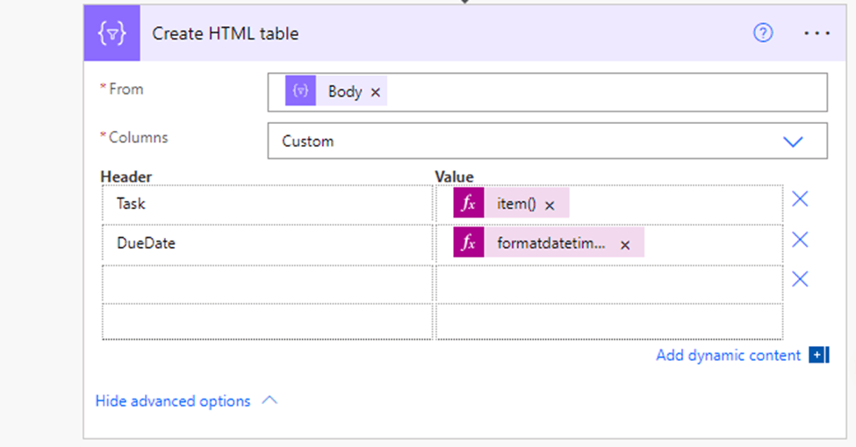Click the Create HTML table action icon

111,33
